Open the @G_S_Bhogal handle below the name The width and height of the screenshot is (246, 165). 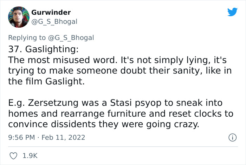pyautogui.click(x=54, y=21)
